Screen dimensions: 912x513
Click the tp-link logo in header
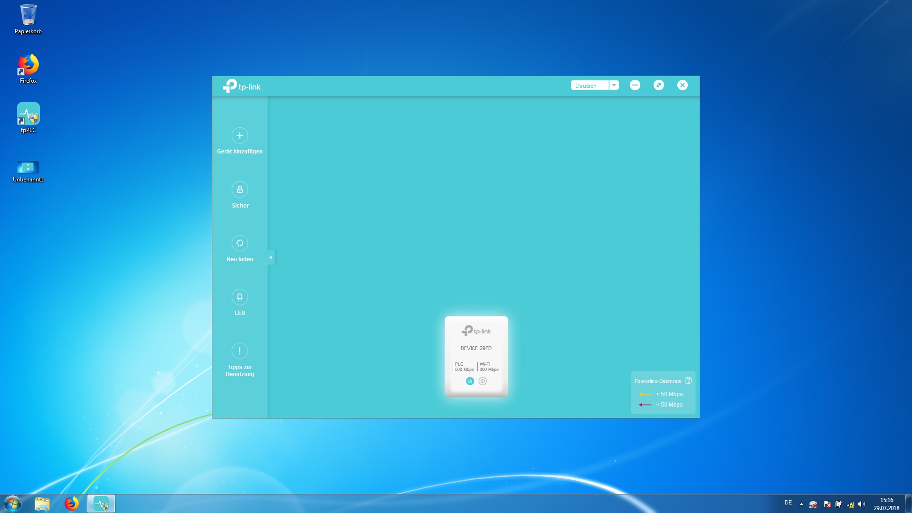pyautogui.click(x=242, y=86)
